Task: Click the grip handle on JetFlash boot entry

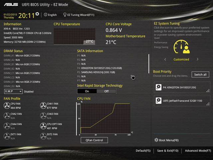Action: (x=208, y=104)
